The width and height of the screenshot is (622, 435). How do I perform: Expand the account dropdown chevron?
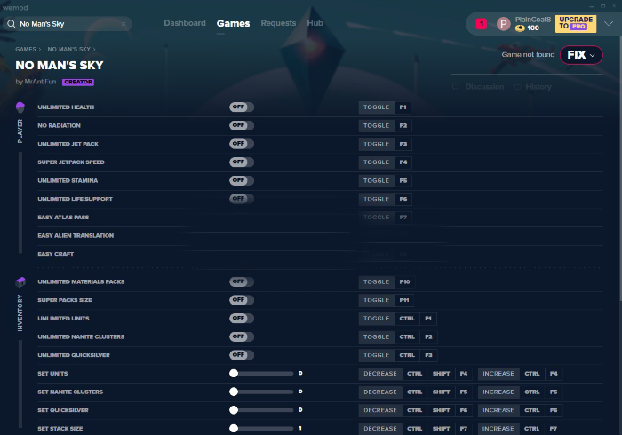609,24
